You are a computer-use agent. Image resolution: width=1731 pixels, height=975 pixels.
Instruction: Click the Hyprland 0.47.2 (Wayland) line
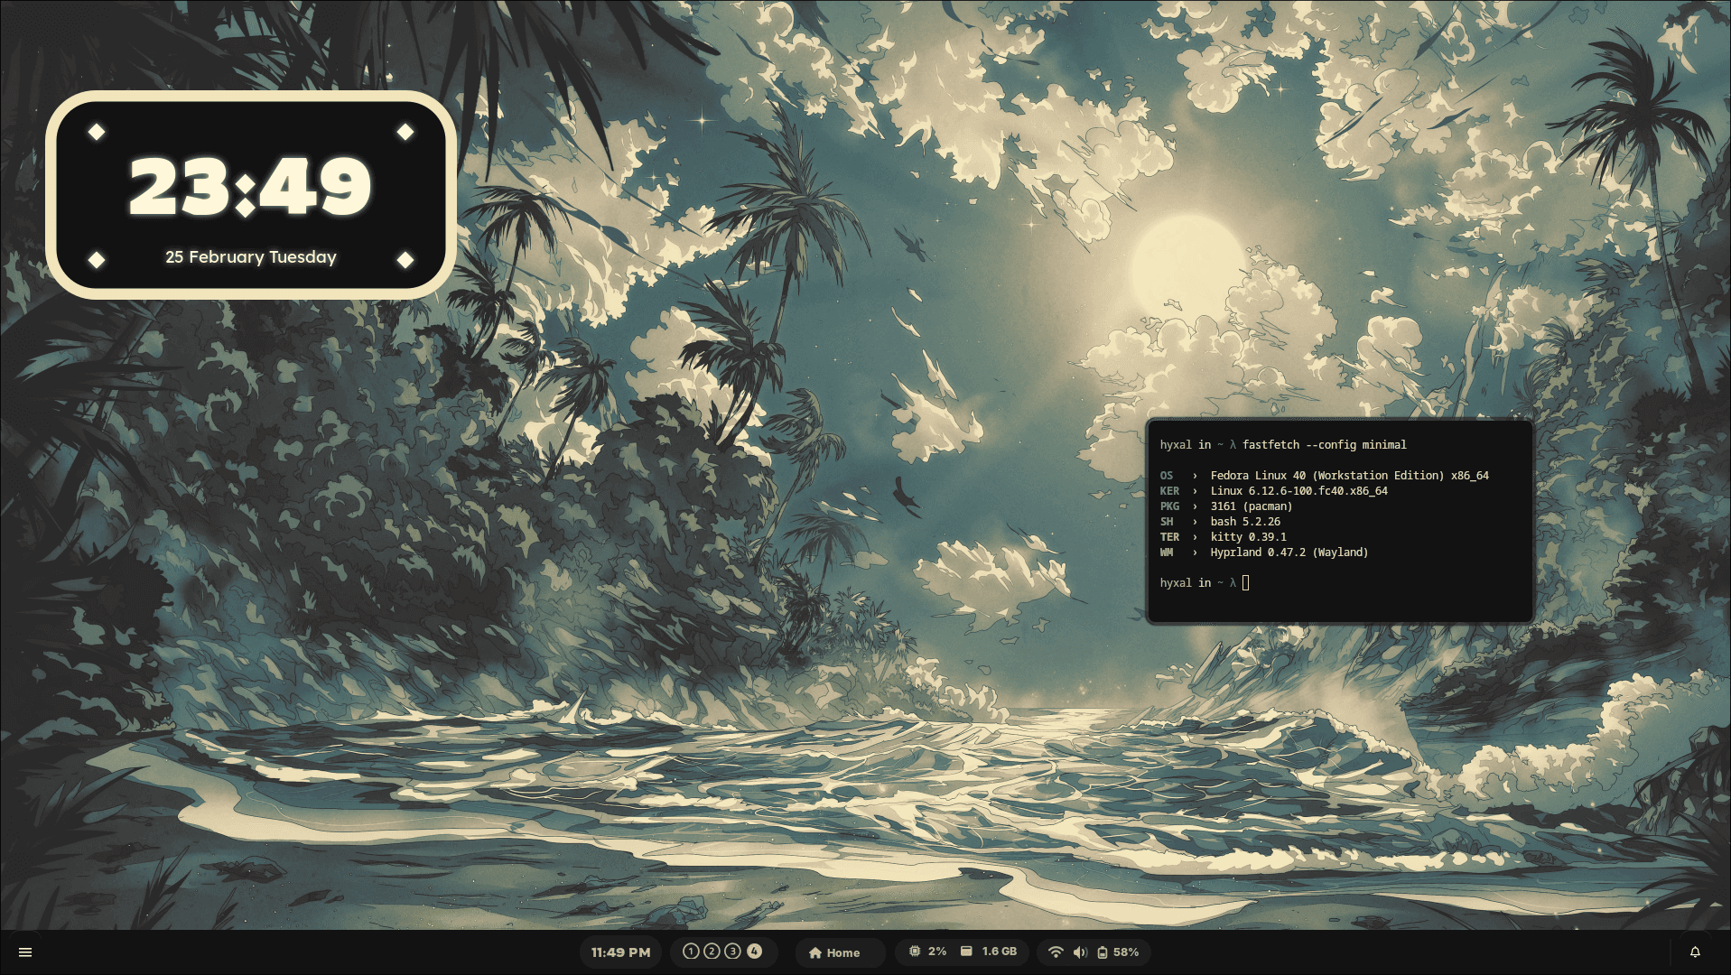click(1264, 552)
